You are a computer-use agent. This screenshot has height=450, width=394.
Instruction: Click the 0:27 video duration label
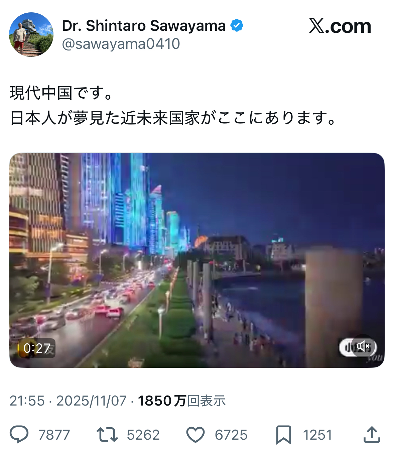click(37, 348)
